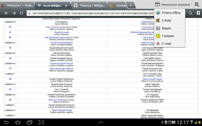Open Марк Кокцей Нерва link
This screenshot has width=202, height=126.
pos(152,79)
